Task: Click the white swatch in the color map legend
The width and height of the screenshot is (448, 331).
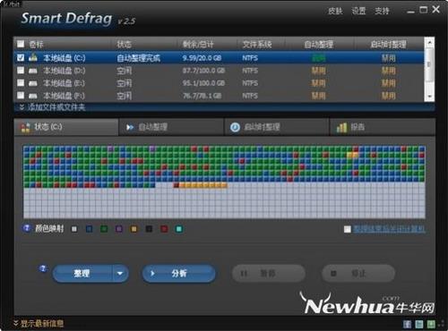Action: tap(74, 229)
